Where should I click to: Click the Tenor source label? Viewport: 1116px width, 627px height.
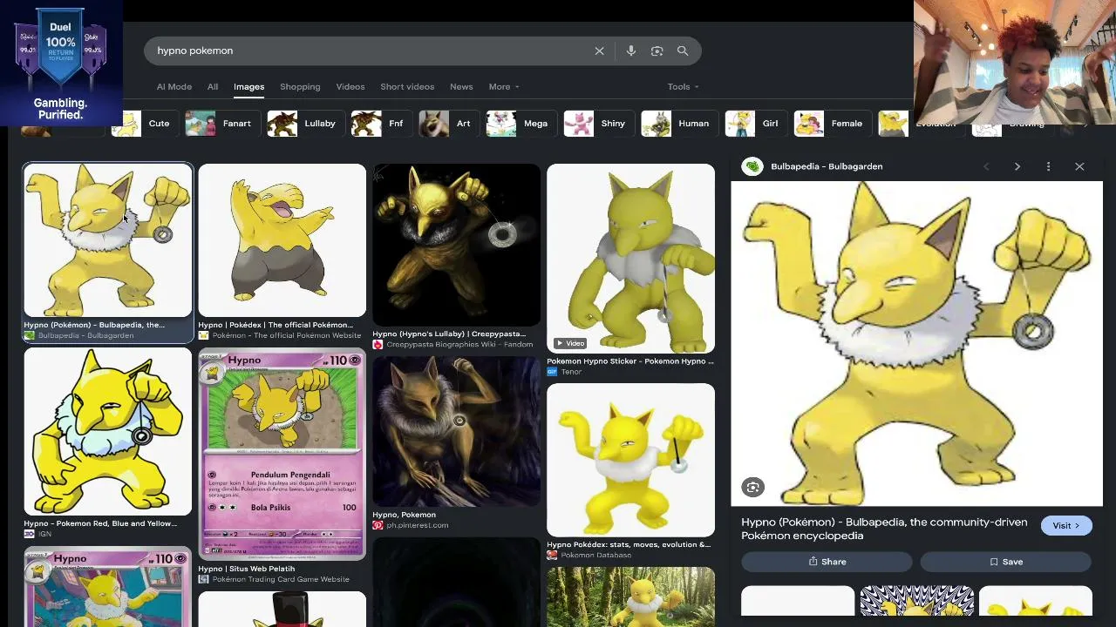(571, 372)
